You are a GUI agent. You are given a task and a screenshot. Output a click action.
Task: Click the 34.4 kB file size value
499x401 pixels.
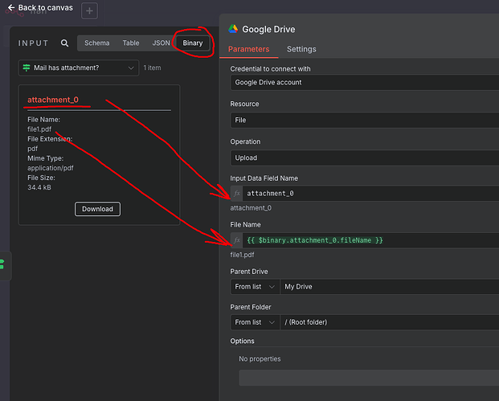pos(39,187)
